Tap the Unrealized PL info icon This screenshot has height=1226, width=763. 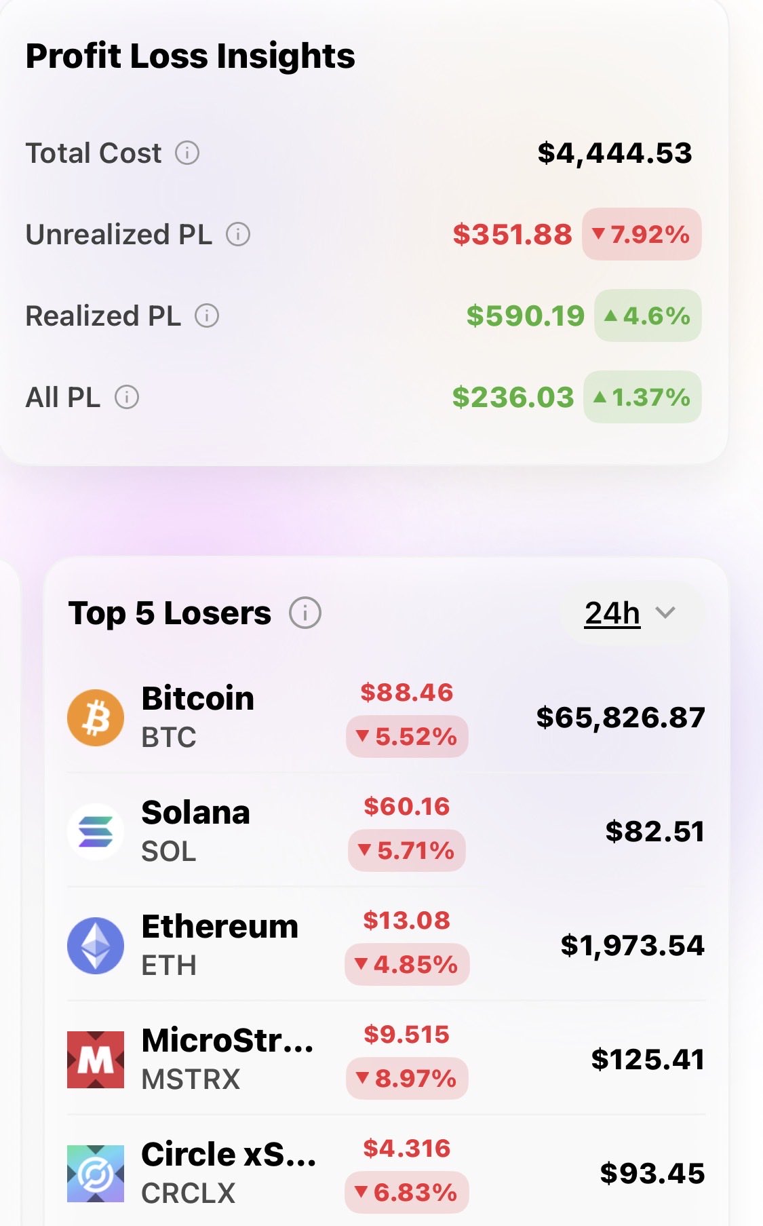click(x=238, y=234)
